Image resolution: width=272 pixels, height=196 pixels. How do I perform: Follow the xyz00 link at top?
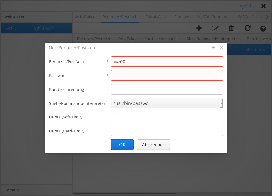click(x=245, y=6)
